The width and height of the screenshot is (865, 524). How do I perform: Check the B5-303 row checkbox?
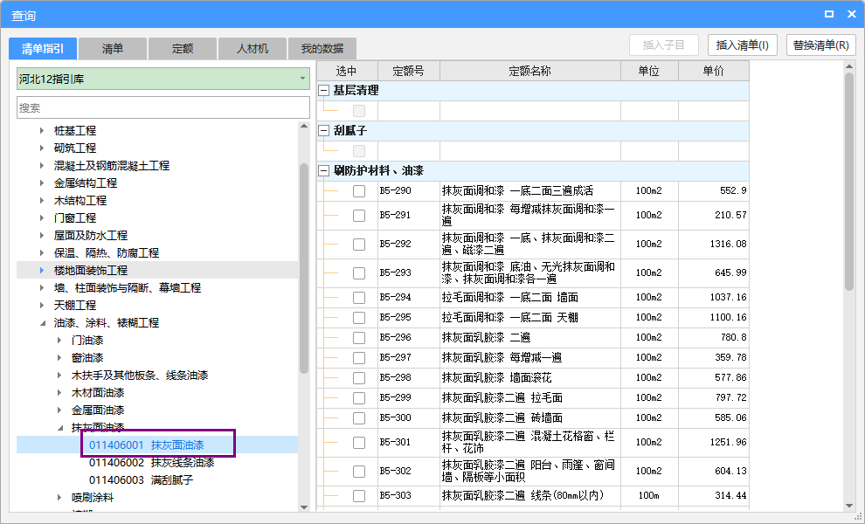point(359,495)
